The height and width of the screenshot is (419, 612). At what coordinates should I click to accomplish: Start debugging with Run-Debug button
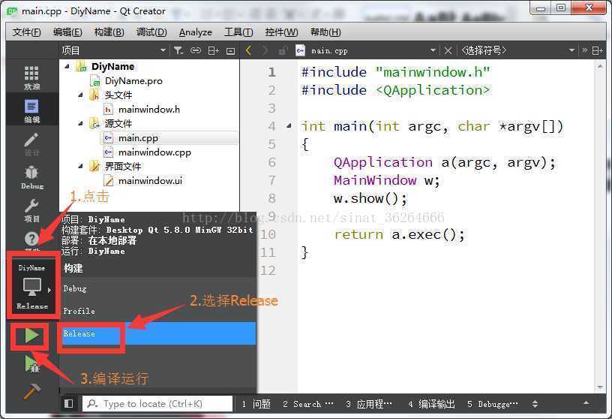(x=32, y=364)
